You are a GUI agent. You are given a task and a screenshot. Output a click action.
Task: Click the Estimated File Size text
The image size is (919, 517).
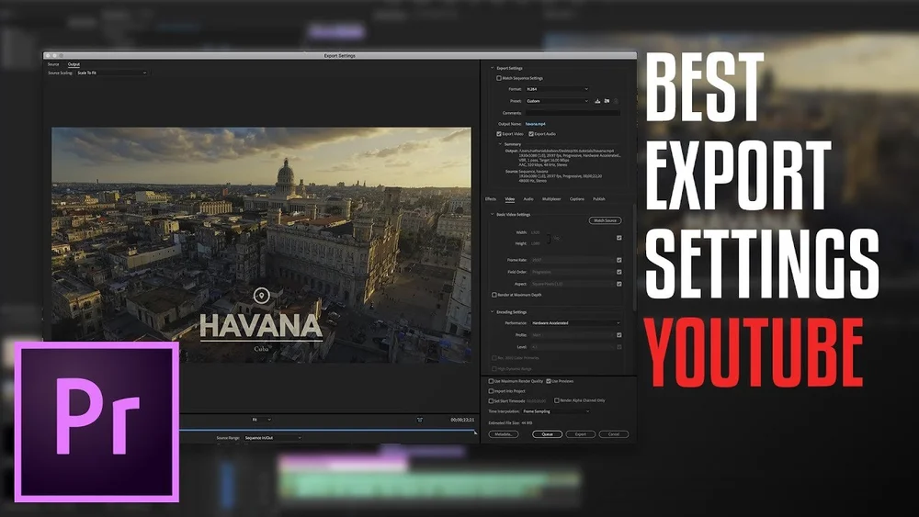[x=510, y=422]
